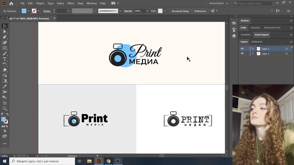
Task: Open the File menu
Action: 23,3
